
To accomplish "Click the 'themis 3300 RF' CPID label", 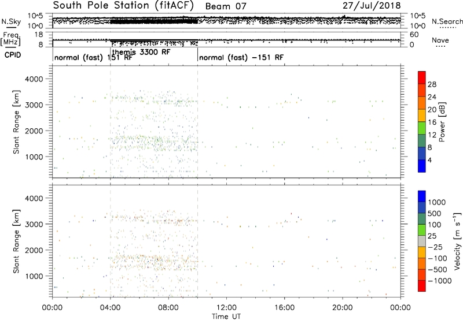I will (x=141, y=52).
